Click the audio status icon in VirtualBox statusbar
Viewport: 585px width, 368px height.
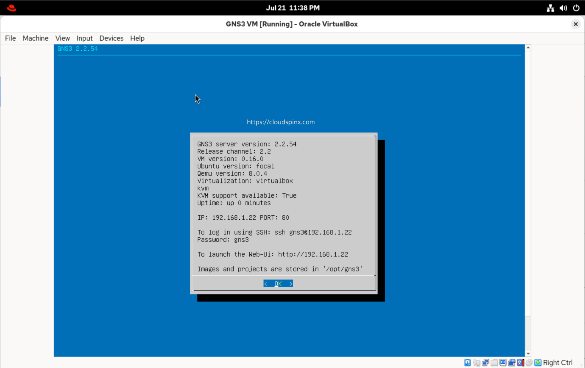click(x=476, y=363)
